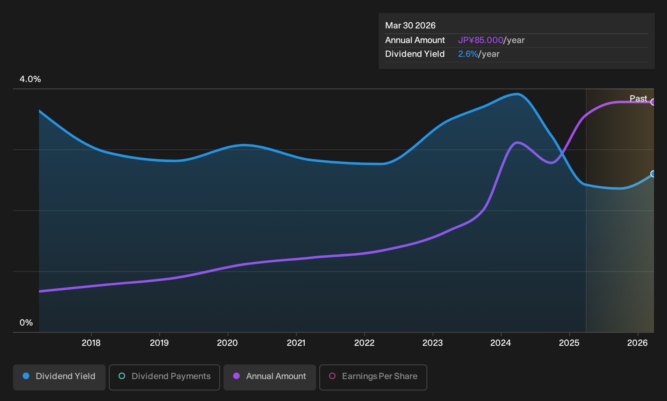Viewport: 667px width, 401px height.
Task: Click the 2026 axis label
Action: tap(637, 343)
